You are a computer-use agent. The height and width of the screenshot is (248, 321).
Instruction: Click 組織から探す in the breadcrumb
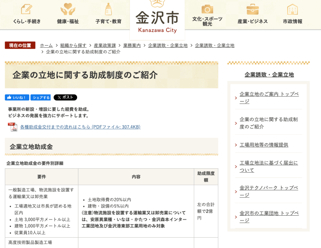coord(73,46)
